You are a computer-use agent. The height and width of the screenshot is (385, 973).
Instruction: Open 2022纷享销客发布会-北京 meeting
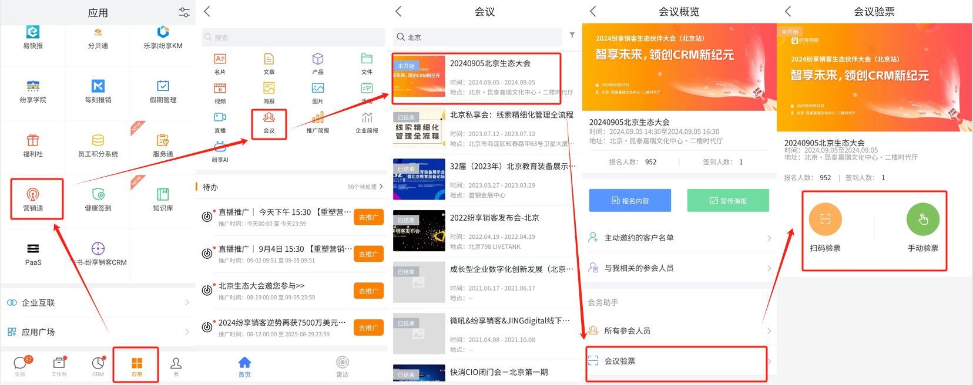(484, 231)
